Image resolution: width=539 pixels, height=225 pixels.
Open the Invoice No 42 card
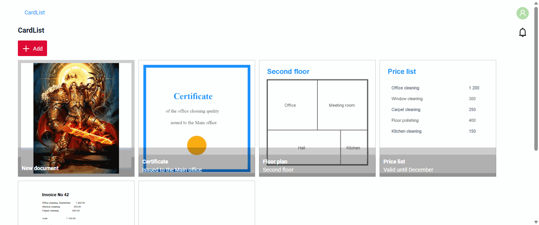[x=76, y=203]
